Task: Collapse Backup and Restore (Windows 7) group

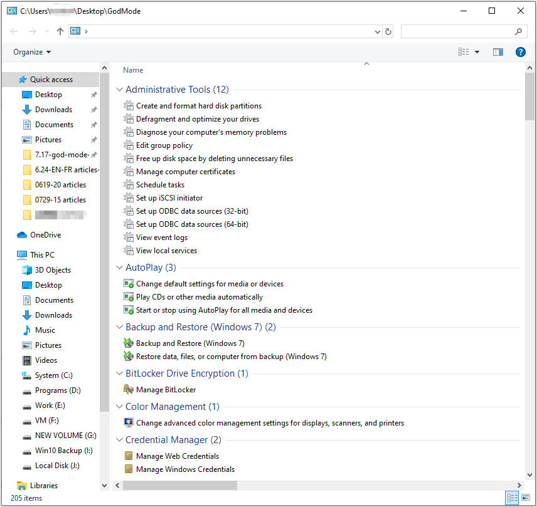Action: point(119,327)
